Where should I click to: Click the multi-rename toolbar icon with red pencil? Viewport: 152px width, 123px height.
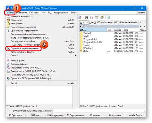[92, 17]
